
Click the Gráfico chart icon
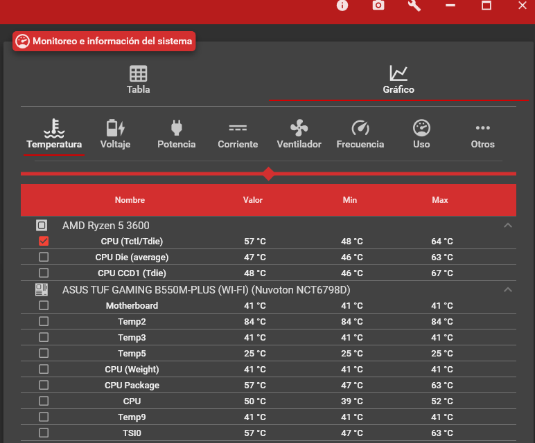point(398,73)
